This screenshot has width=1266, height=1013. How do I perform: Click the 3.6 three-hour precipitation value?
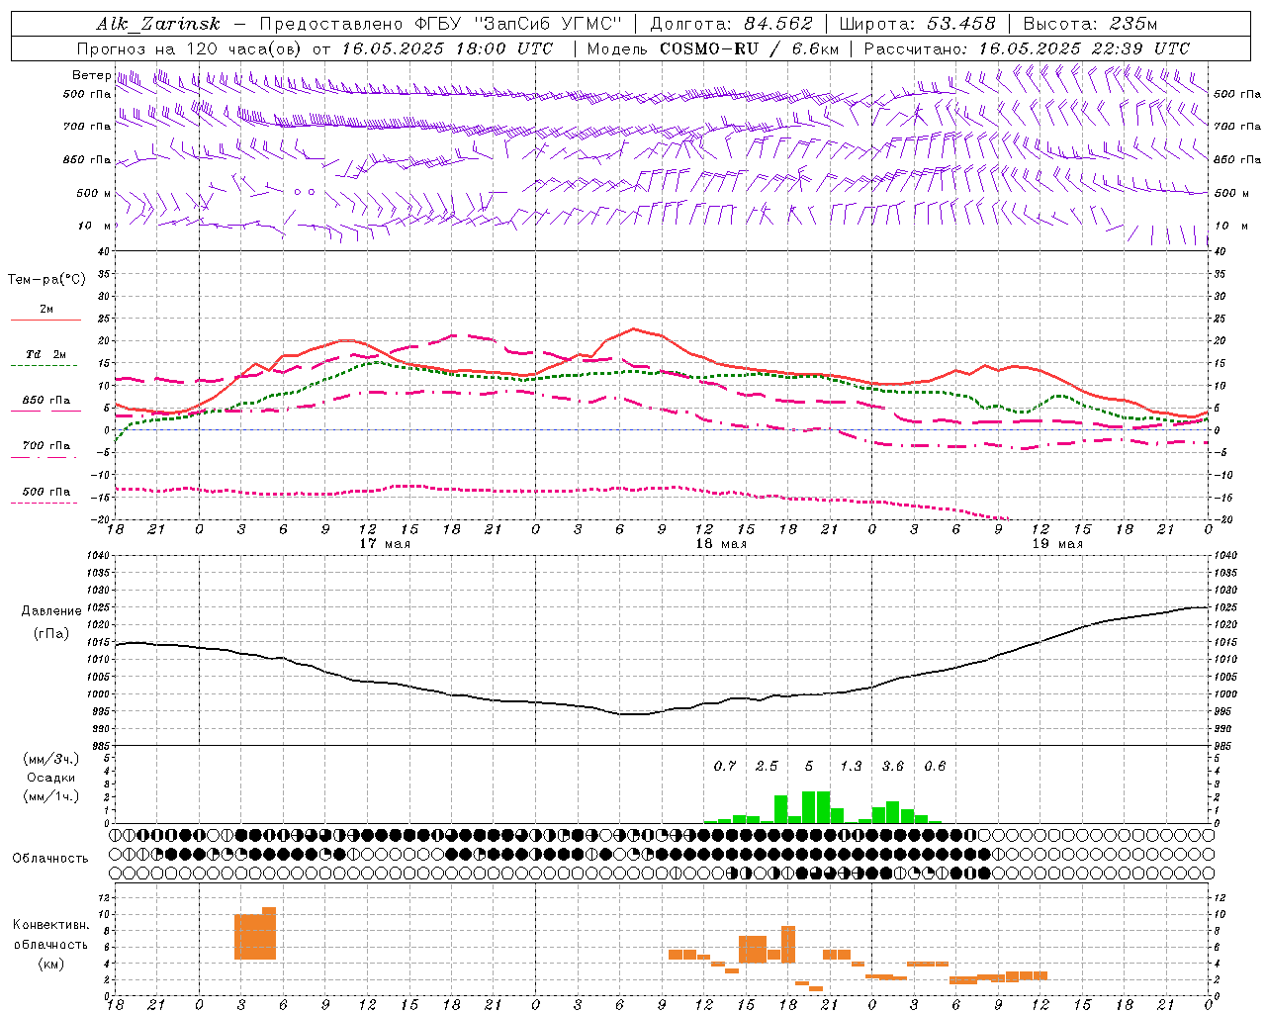[893, 766]
